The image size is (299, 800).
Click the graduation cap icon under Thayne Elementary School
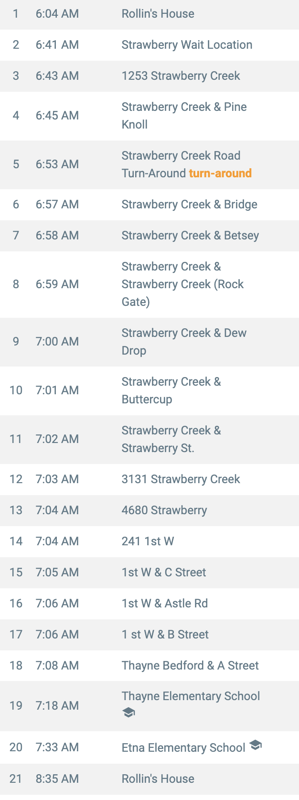pos(128,713)
